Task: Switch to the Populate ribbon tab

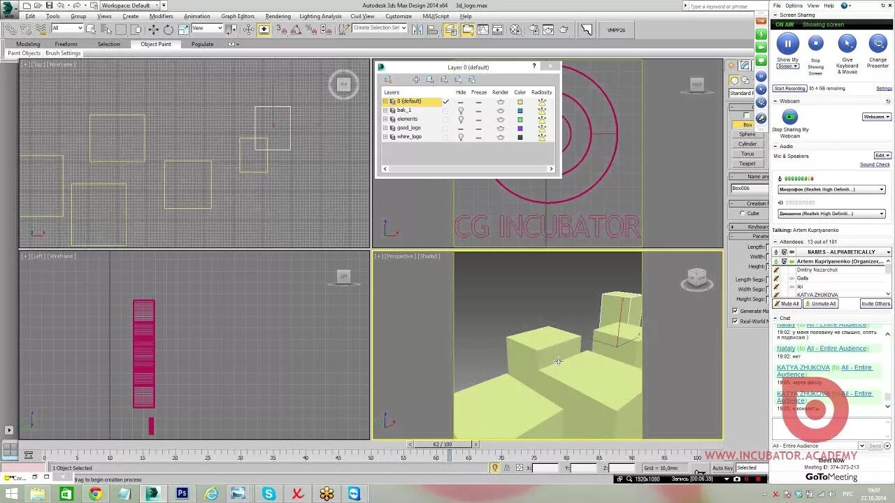Action: [202, 44]
